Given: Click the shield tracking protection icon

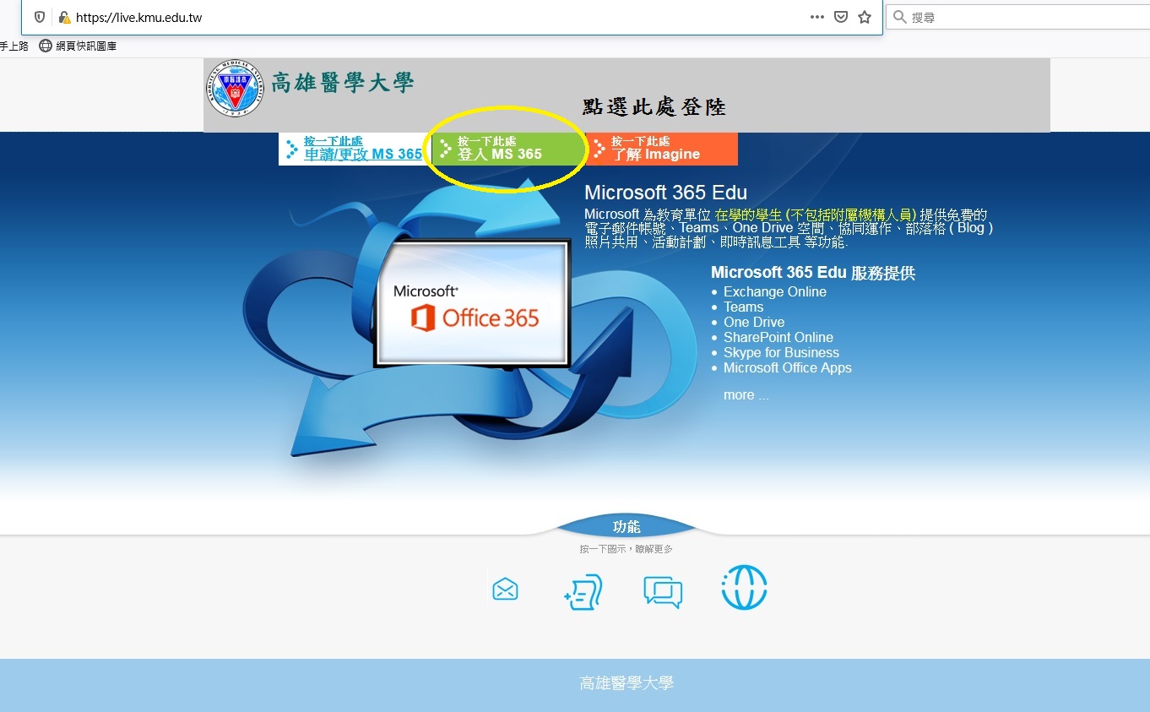Looking at the screenshot, I should (x=39, y=17).
